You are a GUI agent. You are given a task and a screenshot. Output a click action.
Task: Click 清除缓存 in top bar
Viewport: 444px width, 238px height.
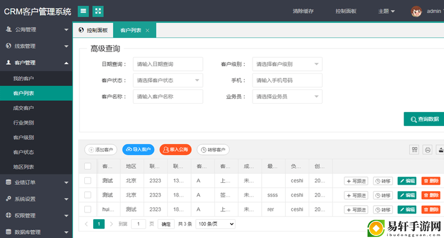pos(303,11)
